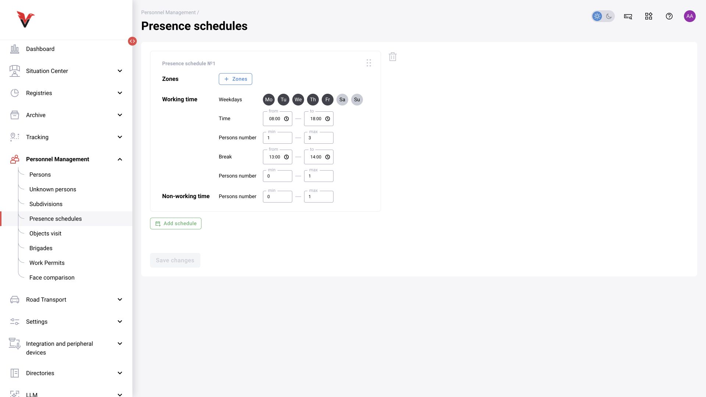The width and height of the screenshot is (706, 397).
Task: Focus the Break Persons number max field
Action: [319, 176]
